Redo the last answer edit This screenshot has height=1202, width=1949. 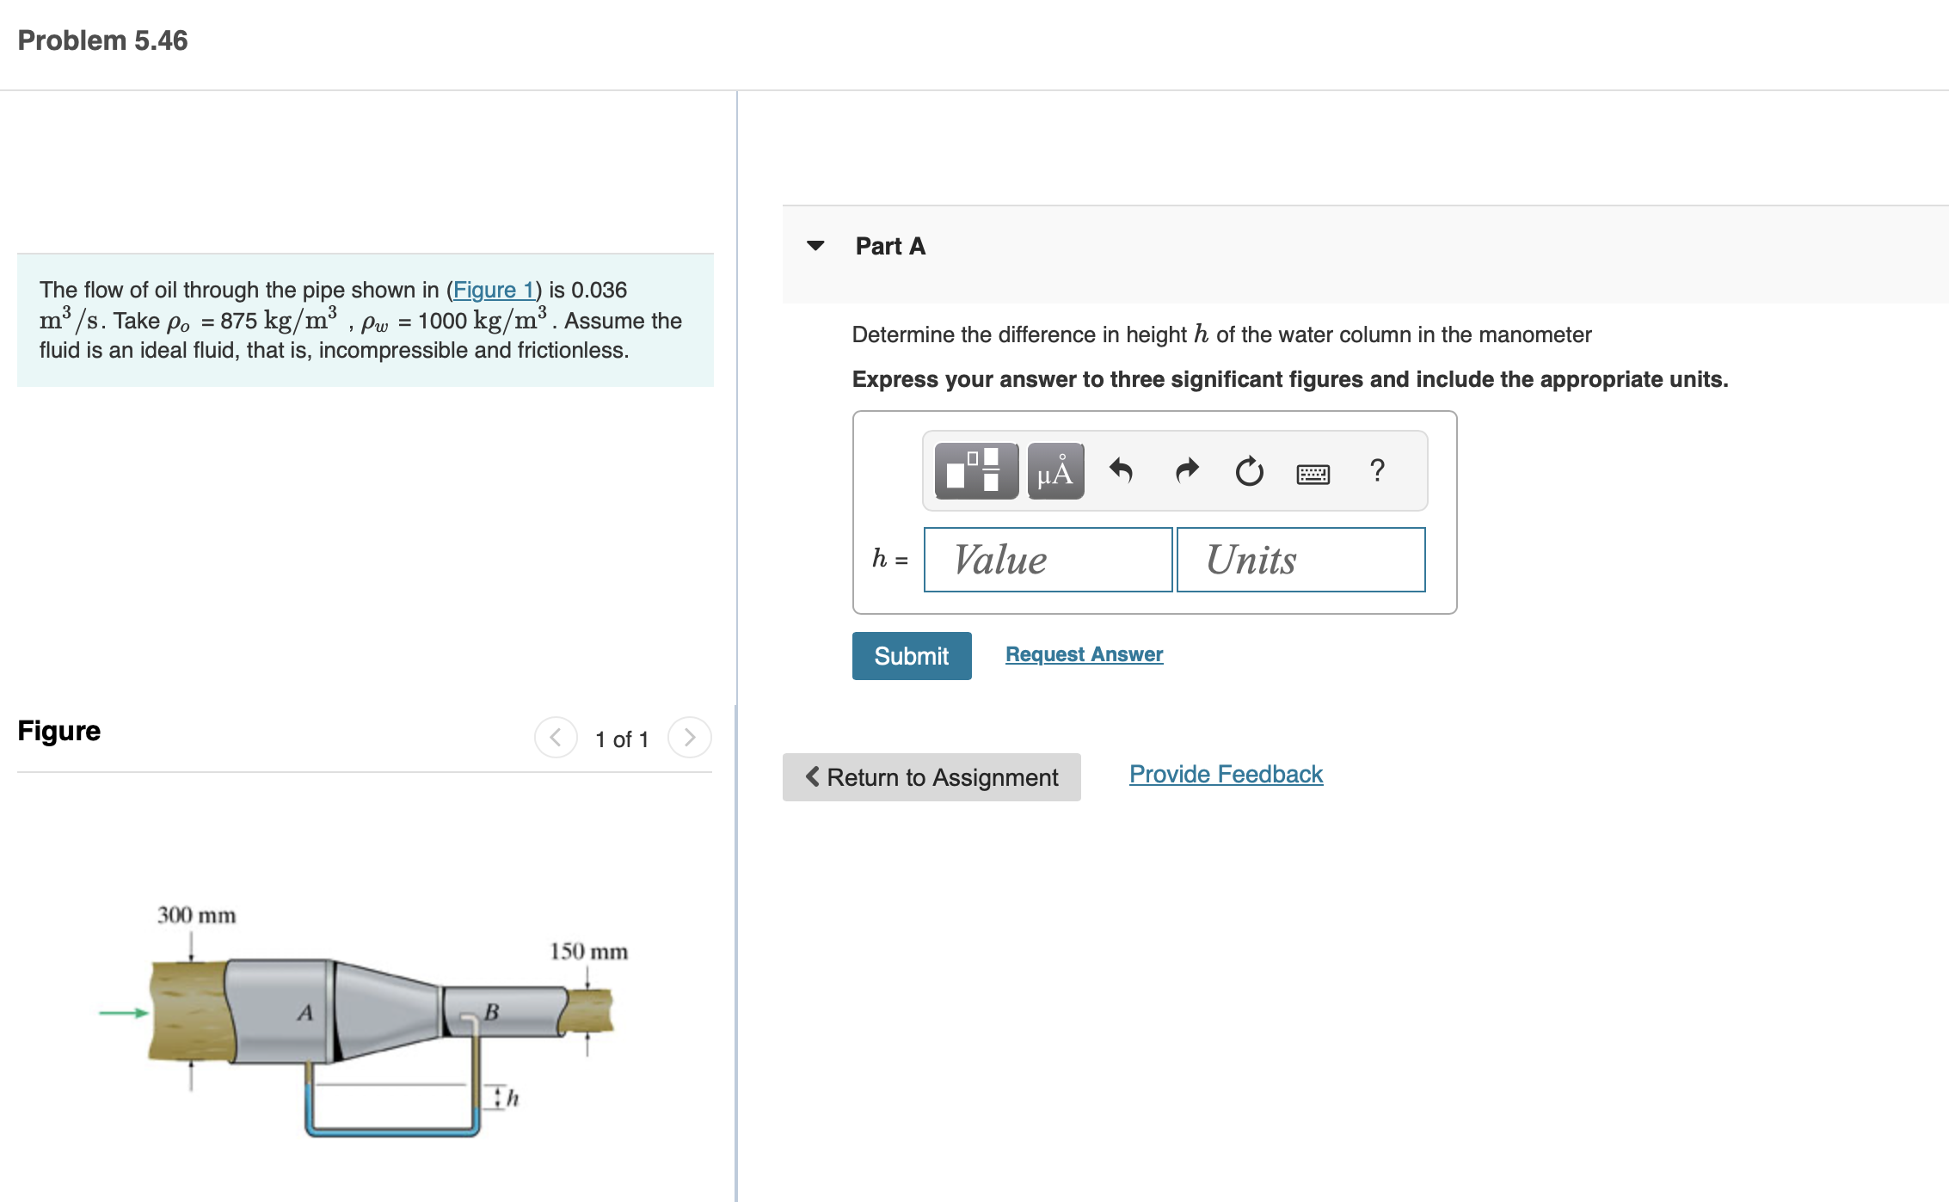click(x=1185, y=471)
